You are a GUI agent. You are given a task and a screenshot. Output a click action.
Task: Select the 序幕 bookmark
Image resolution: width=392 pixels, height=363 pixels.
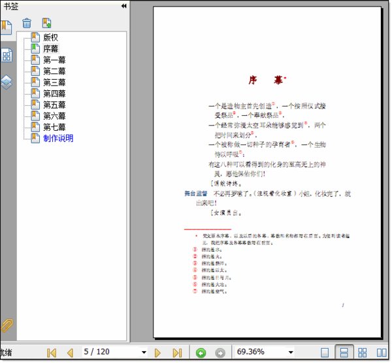50,48
